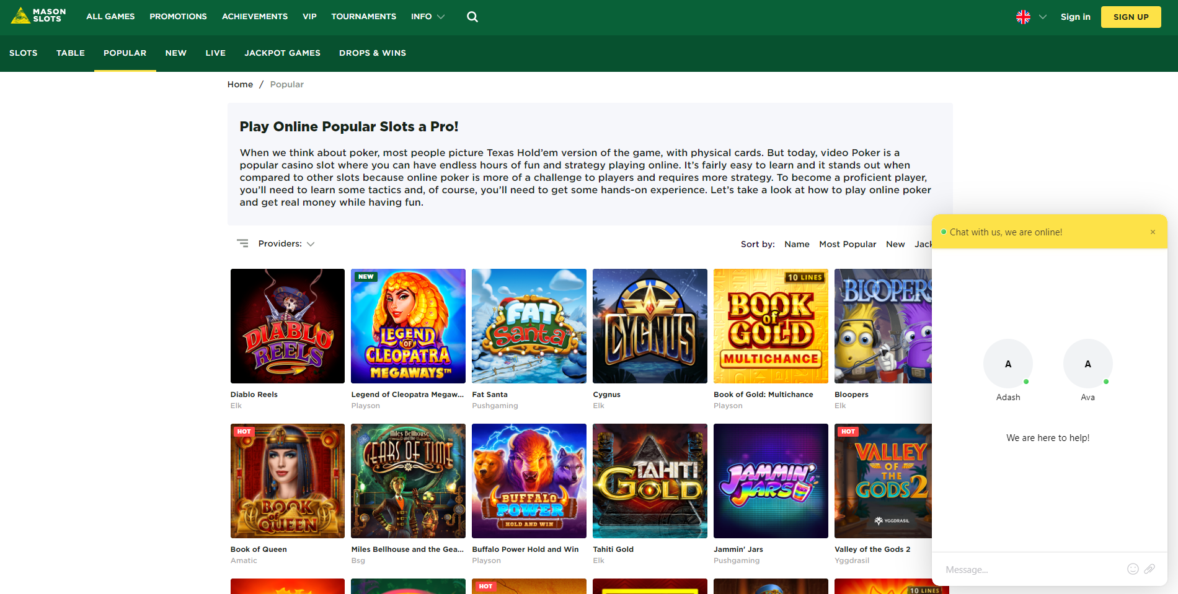Click the chat Message input field
The width and height of the screenshot is (1178, 594).
[1029, 570]
